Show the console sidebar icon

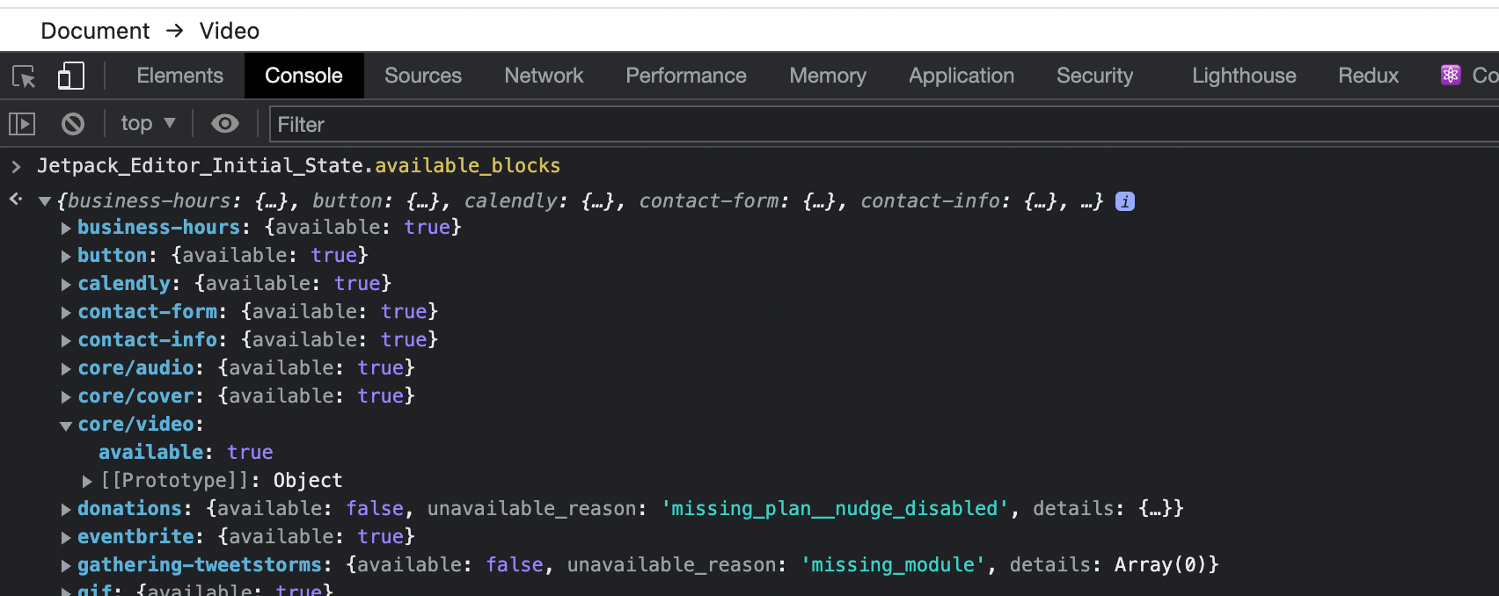(22, 124)
